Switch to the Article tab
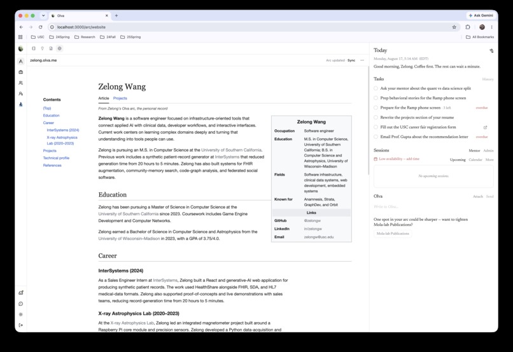The width and height of the screenshot is (513, 352). click(104, 98)
